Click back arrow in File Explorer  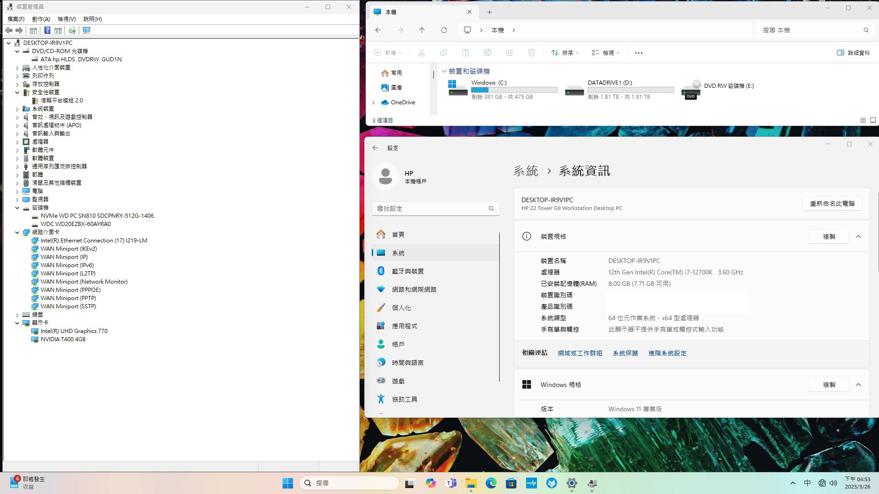[378, 30]
